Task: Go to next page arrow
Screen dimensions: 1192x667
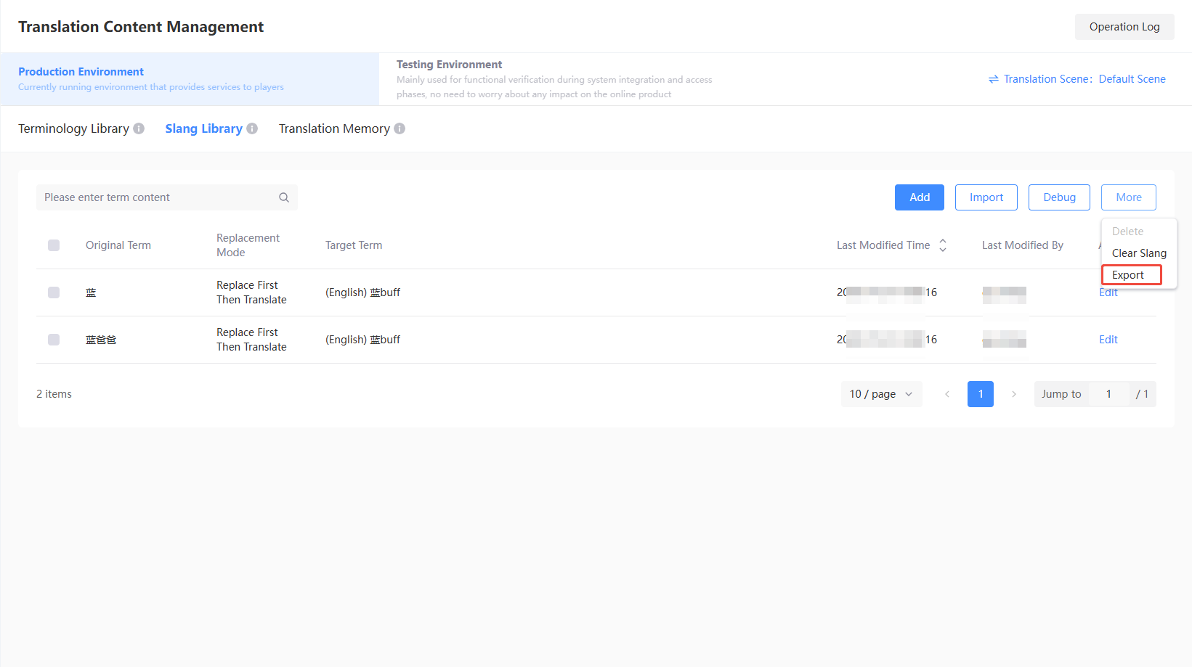Action: pos(1014,394)
